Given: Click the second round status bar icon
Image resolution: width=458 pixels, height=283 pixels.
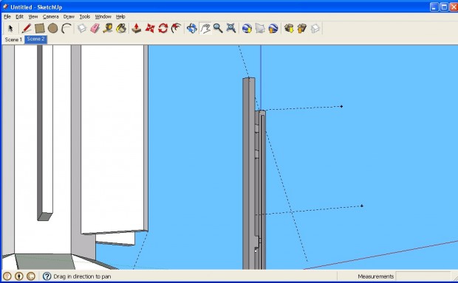Looking at the screenshot, I should click(19, 276).
